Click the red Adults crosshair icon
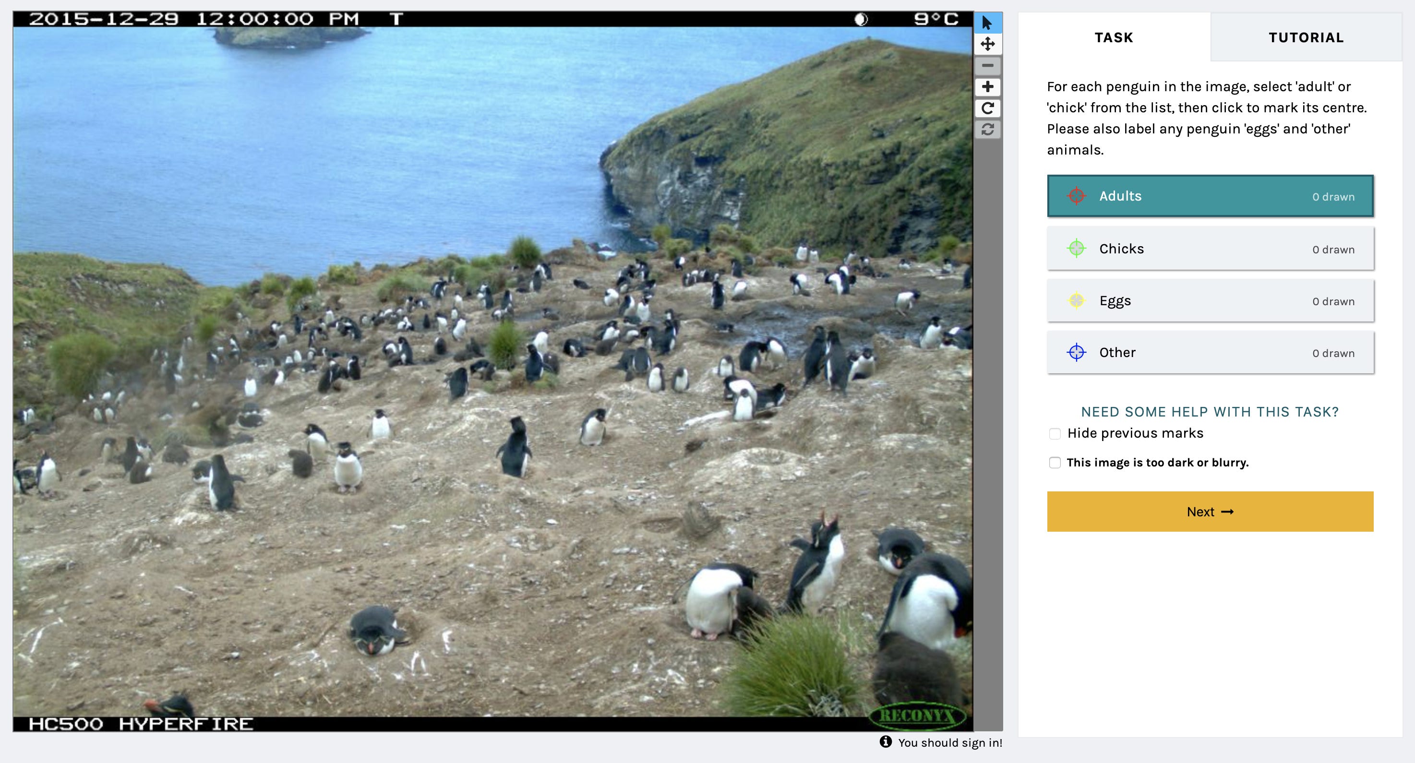 pos(1076,196)
